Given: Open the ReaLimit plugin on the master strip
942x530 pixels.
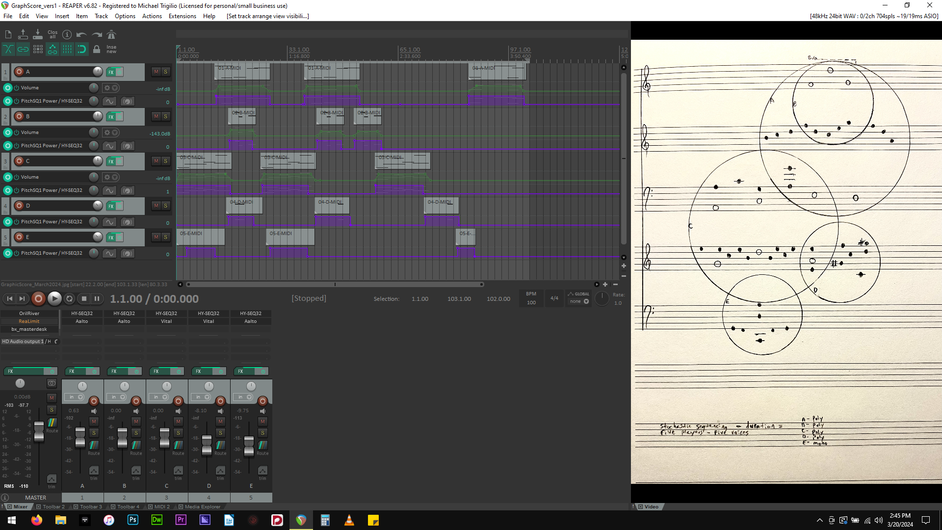Looking at the screenshot, I should [29, 321].
